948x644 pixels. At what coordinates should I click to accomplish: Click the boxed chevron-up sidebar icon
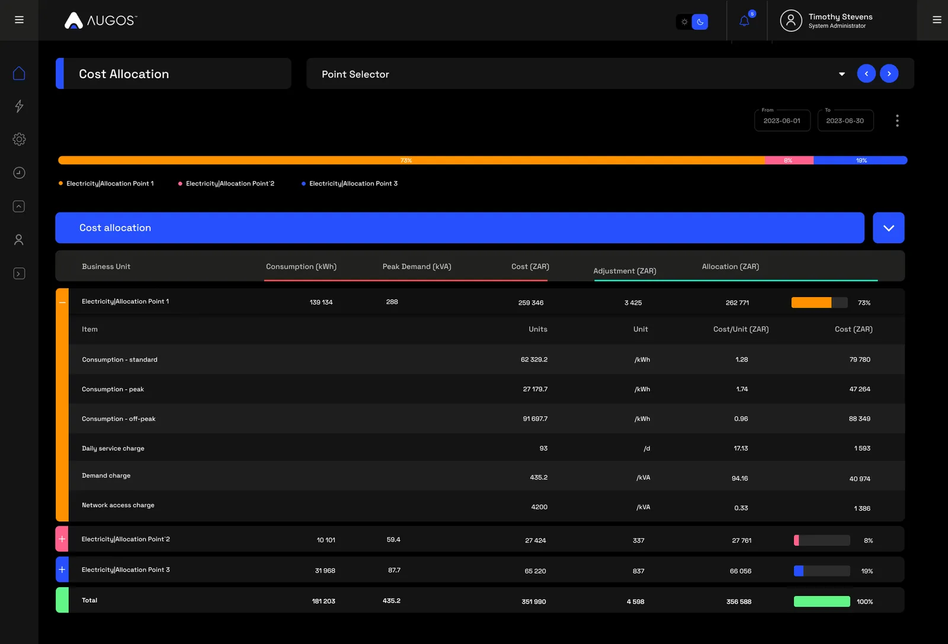(19, 206)
